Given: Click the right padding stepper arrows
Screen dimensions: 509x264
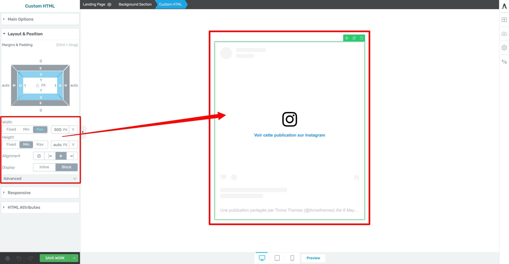Looking at the screenshot, I should 60,85.
